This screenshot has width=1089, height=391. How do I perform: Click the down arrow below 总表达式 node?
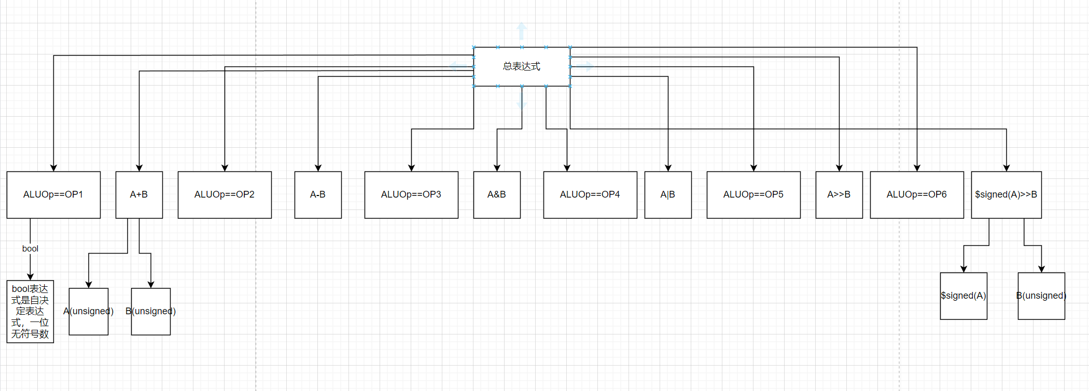pos(522,102)
